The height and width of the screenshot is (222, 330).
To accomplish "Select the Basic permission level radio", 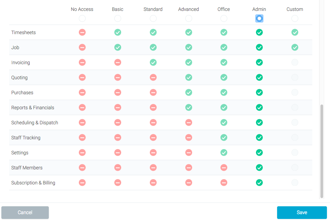I will click(118, 18).
